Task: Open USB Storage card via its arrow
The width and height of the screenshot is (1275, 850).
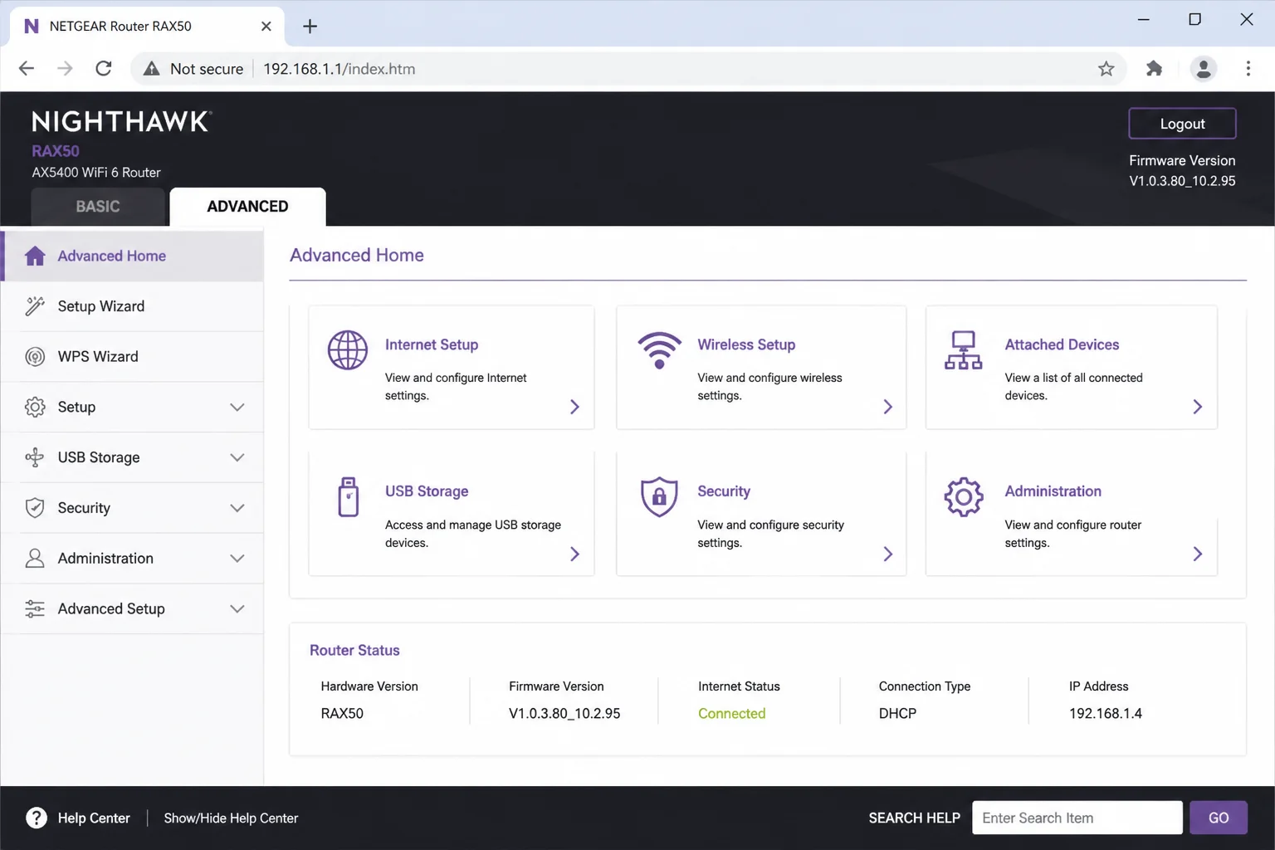Action: 574,554
